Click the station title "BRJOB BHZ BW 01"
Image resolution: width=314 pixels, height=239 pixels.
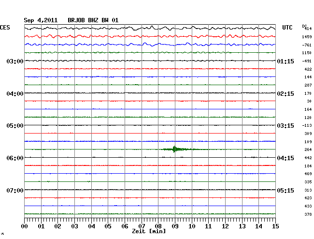point(93,20)
